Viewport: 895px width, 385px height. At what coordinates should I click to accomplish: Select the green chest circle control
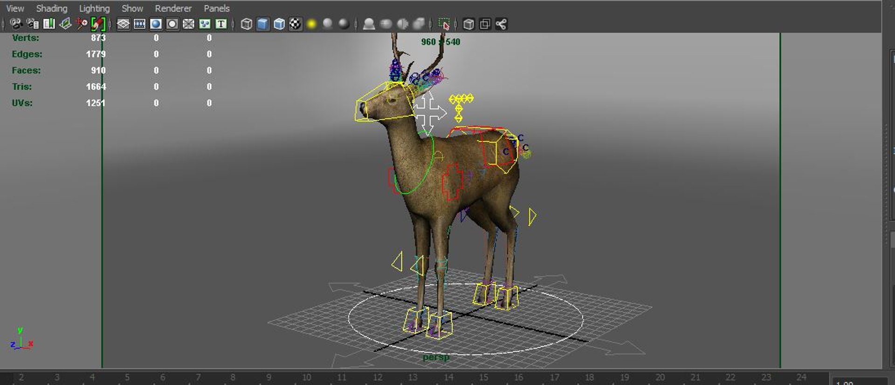coord(414,163)
